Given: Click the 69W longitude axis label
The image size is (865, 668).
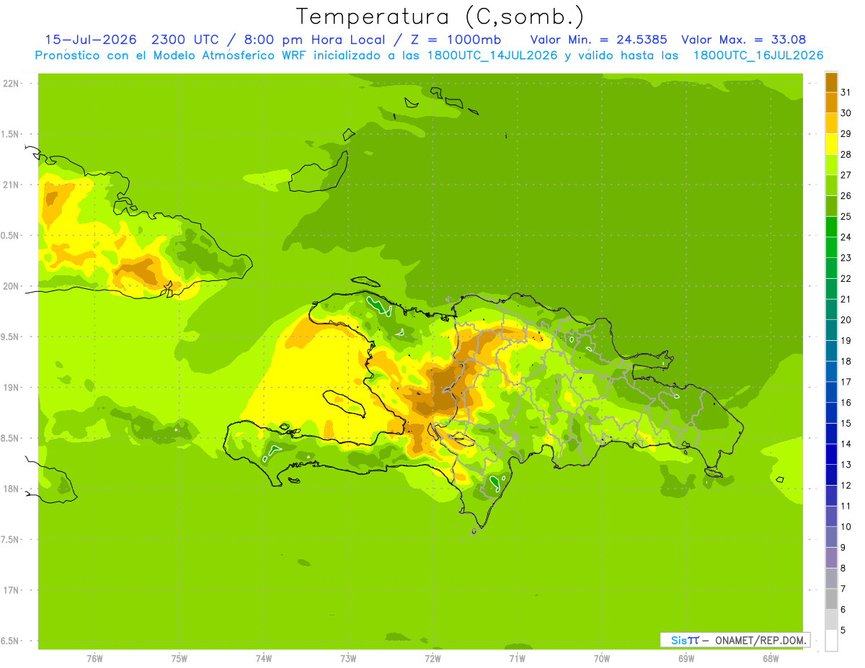Looking at the screenshot, I should pyautogui.click(x=686, y=659).
